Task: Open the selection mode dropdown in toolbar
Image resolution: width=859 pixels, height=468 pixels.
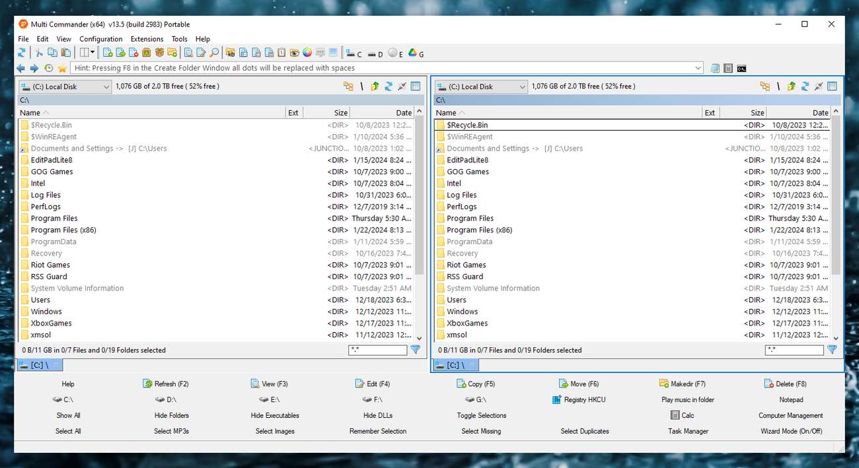Action: coord(87,53)
